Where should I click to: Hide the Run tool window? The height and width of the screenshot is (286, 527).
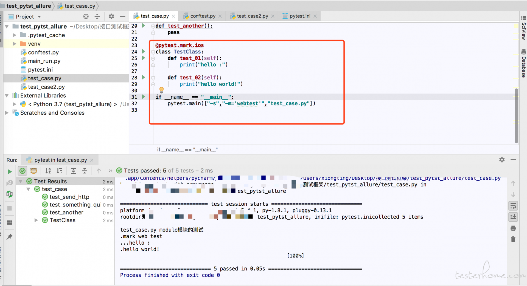513,160
